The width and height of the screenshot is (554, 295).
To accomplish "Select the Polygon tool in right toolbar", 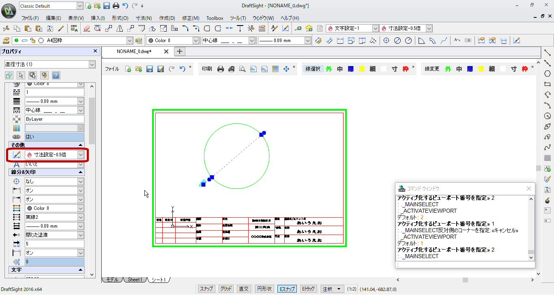I will pyautogui.click(x=548, y=74).
